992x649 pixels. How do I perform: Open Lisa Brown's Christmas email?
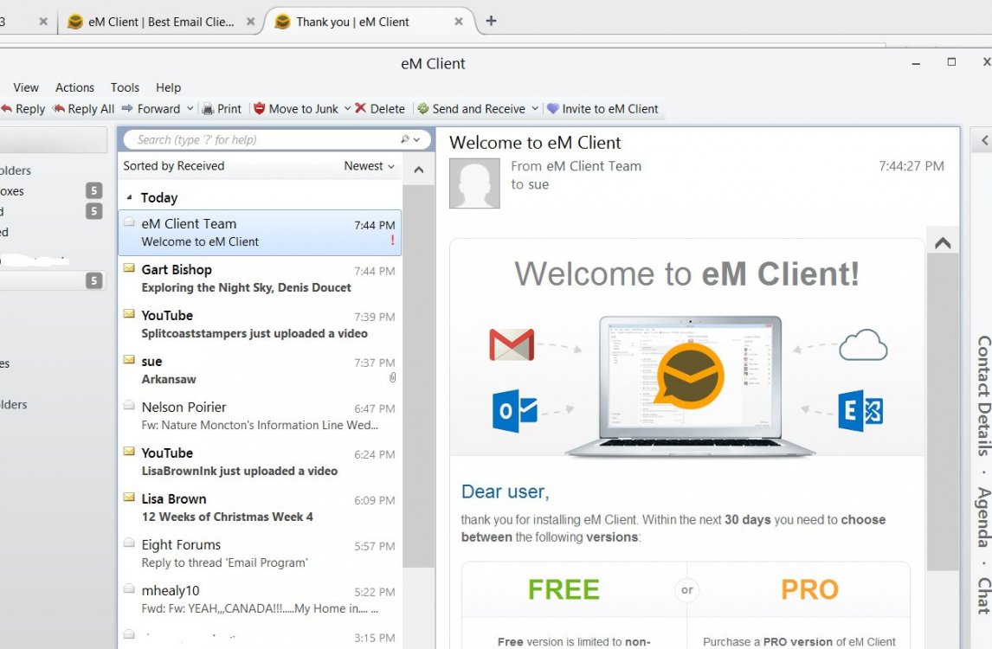pyautogui.click(x=260, y=508)
